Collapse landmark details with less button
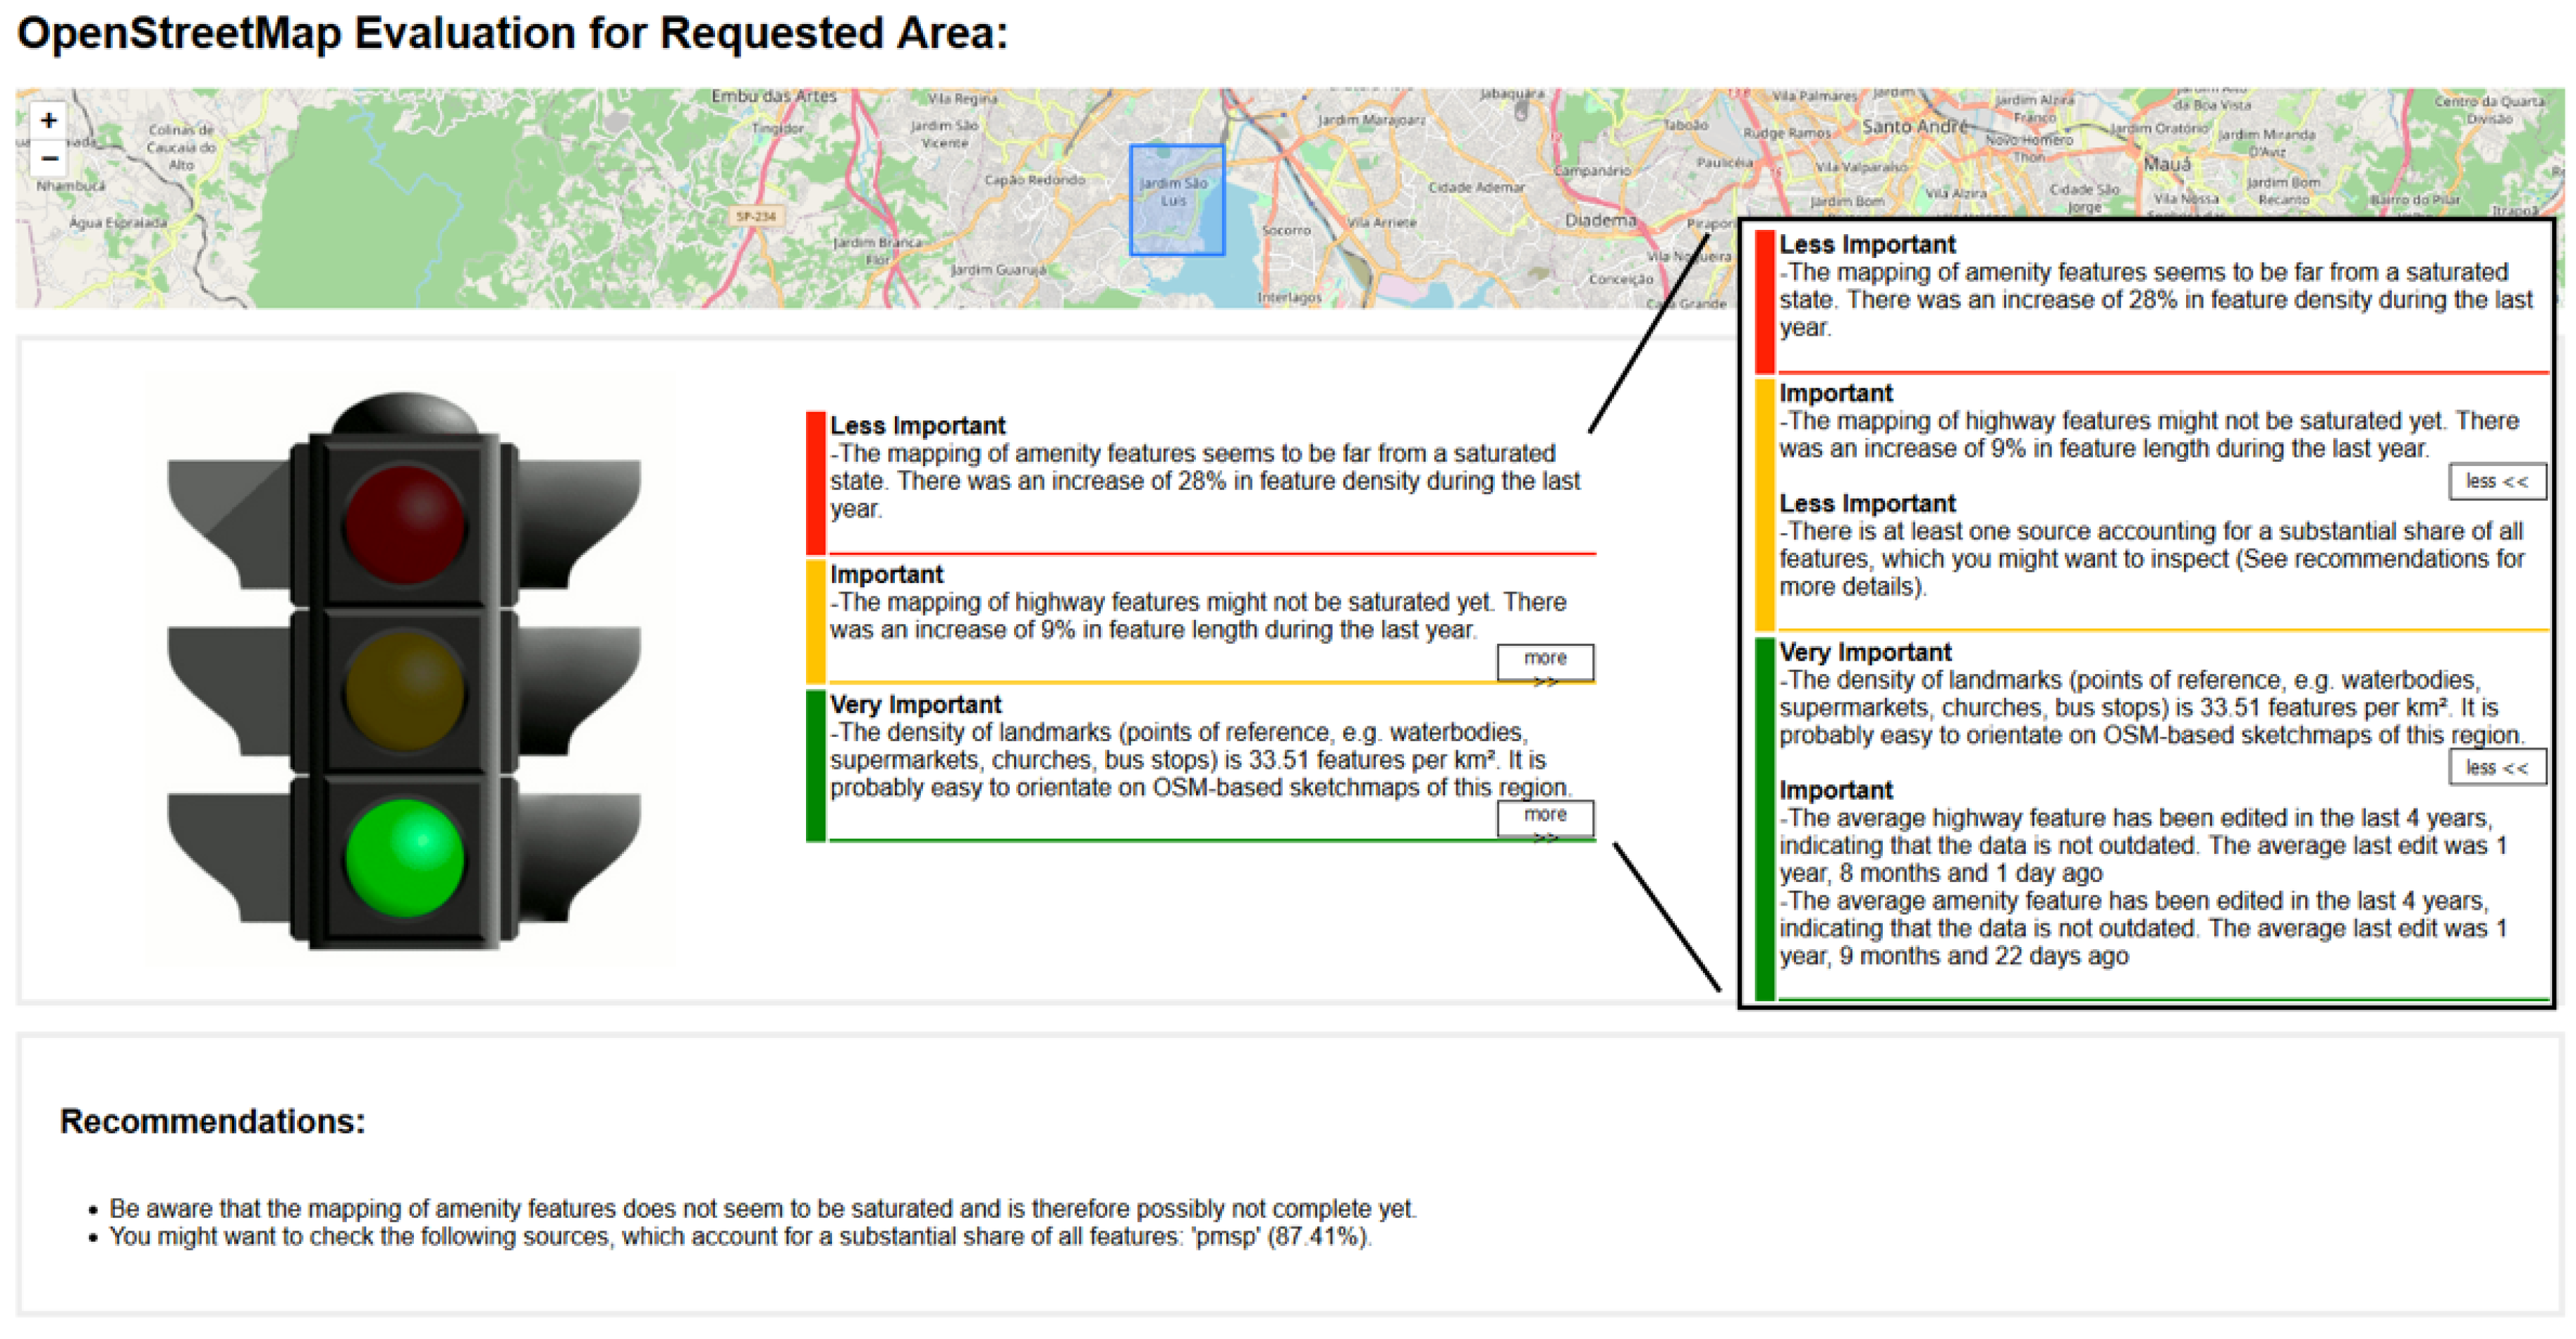 pos(2496,767)
